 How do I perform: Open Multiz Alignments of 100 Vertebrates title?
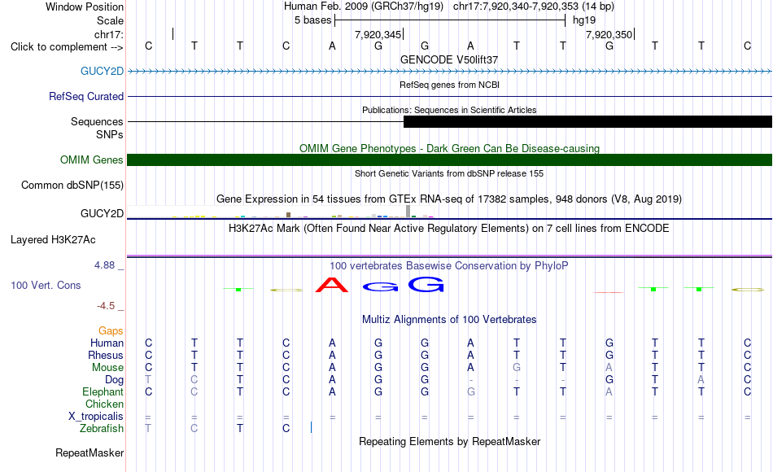(449, 320)
